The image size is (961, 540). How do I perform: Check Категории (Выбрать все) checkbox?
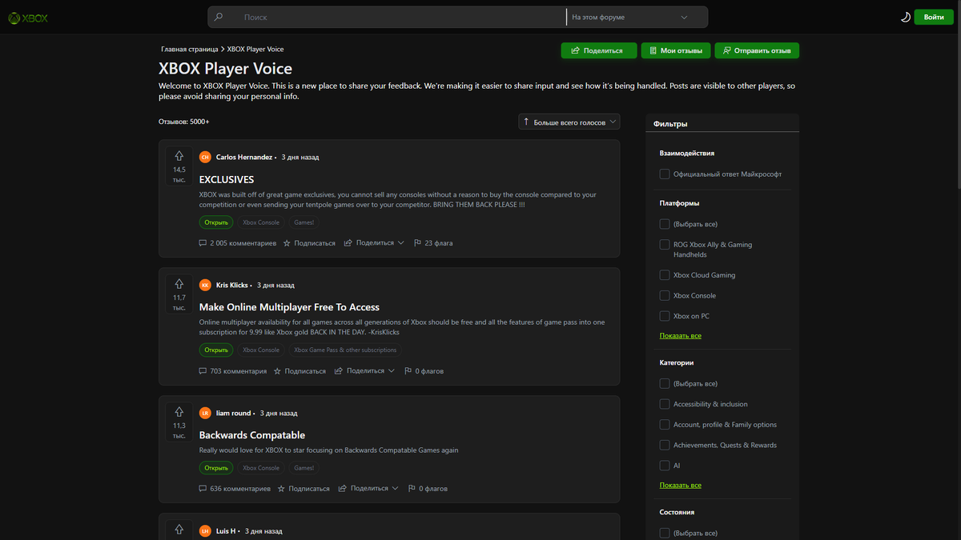(x=665, y=384)
